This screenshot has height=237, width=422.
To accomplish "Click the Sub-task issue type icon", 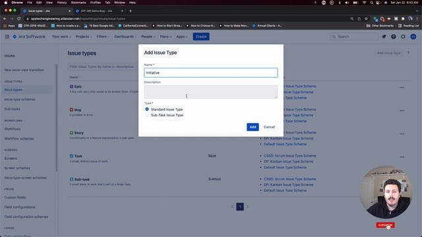I will [x=71, y=179].
